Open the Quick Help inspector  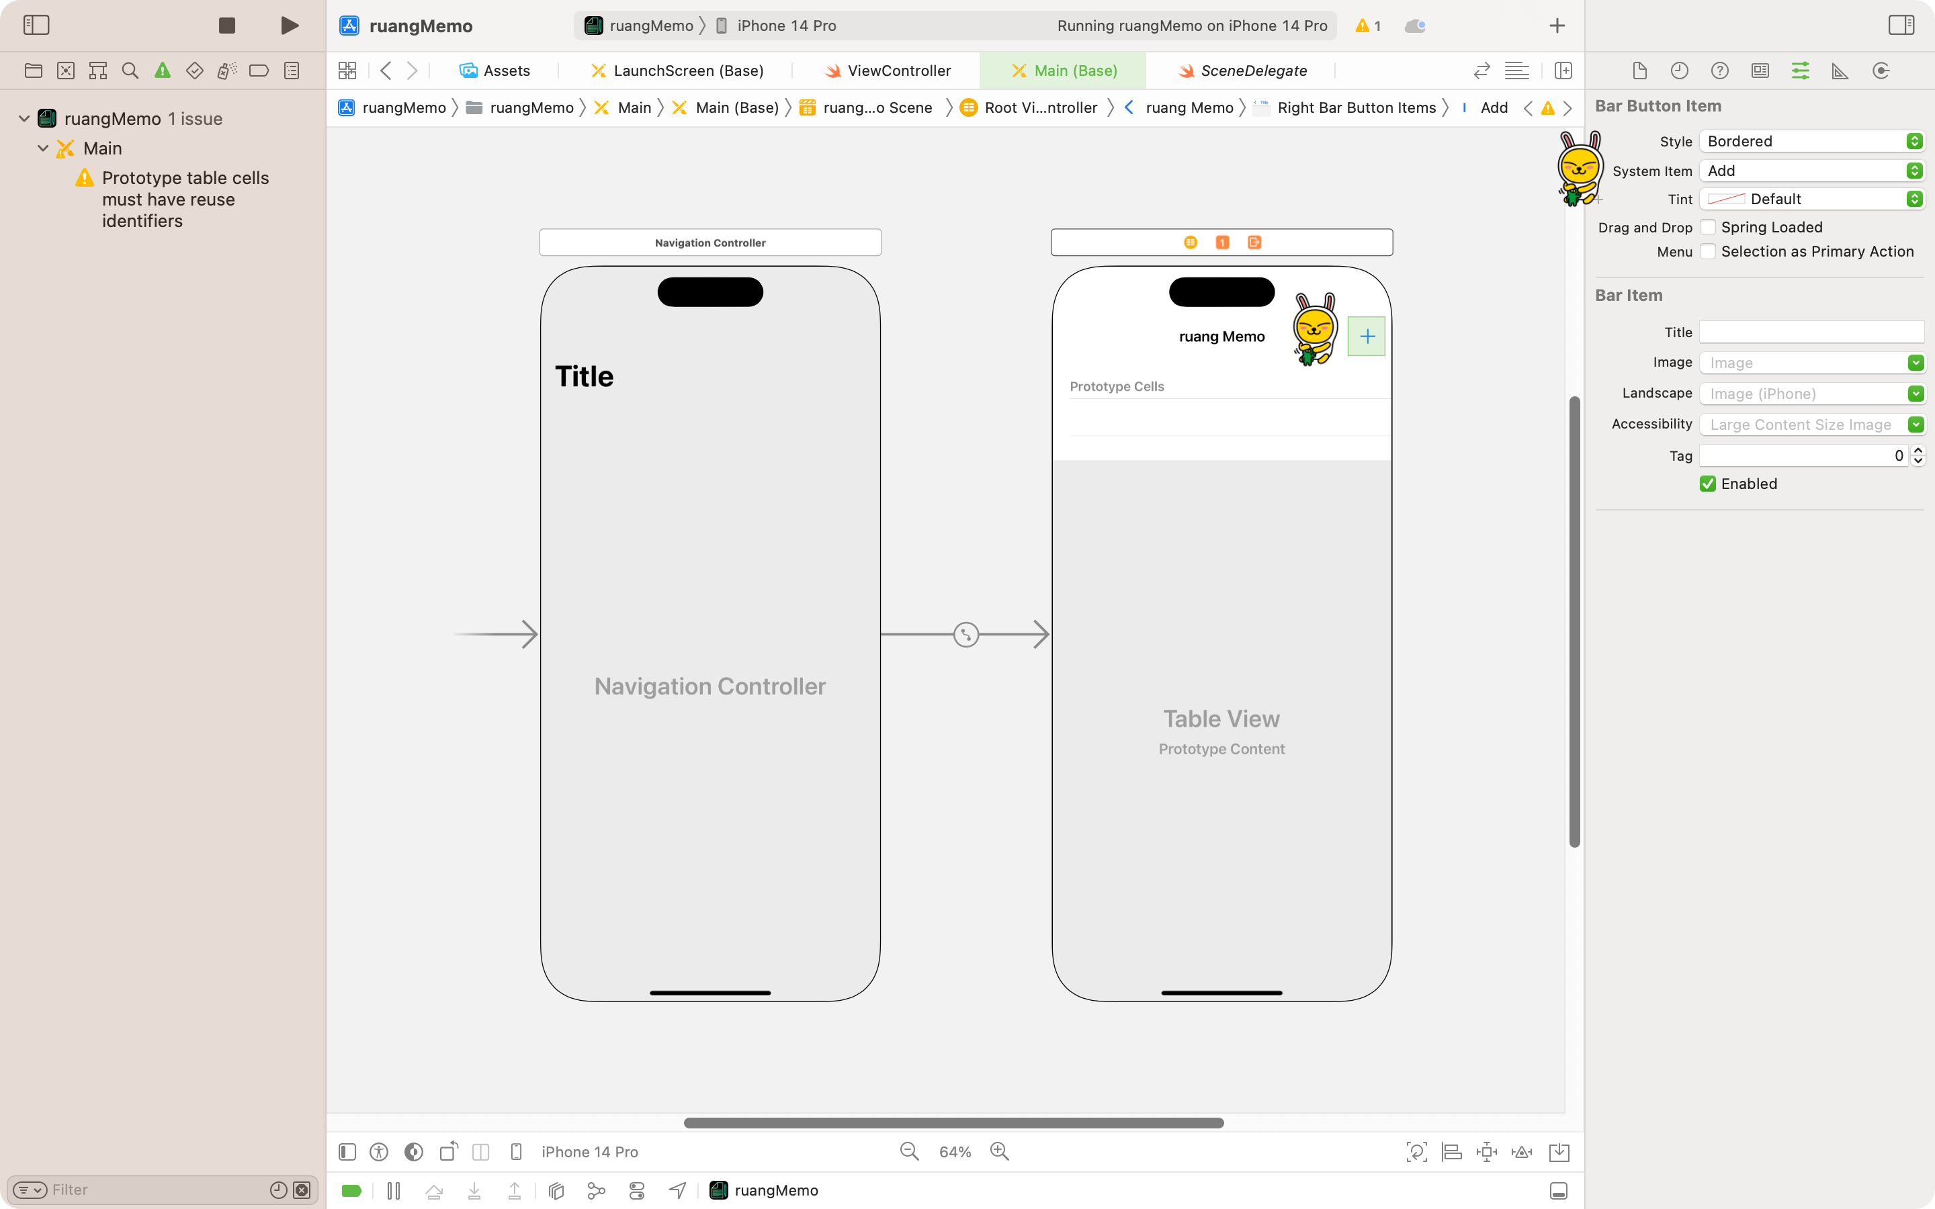(x=1719, y=71)
